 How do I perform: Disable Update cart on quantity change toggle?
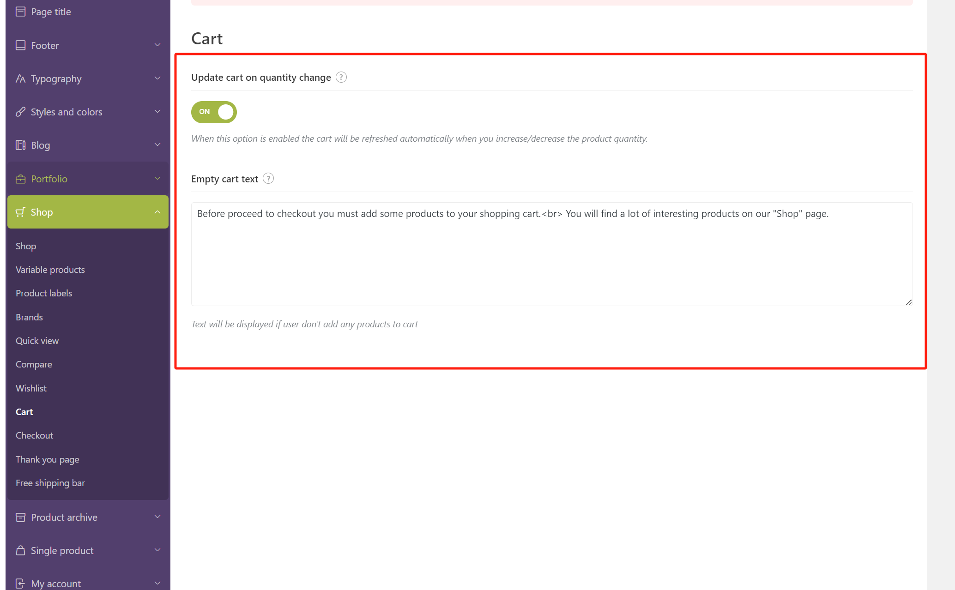(x=214, y=112)
